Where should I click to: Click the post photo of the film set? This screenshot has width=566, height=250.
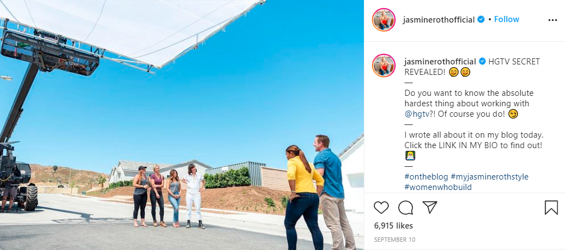pyautogui.click(x=182, y=125)
